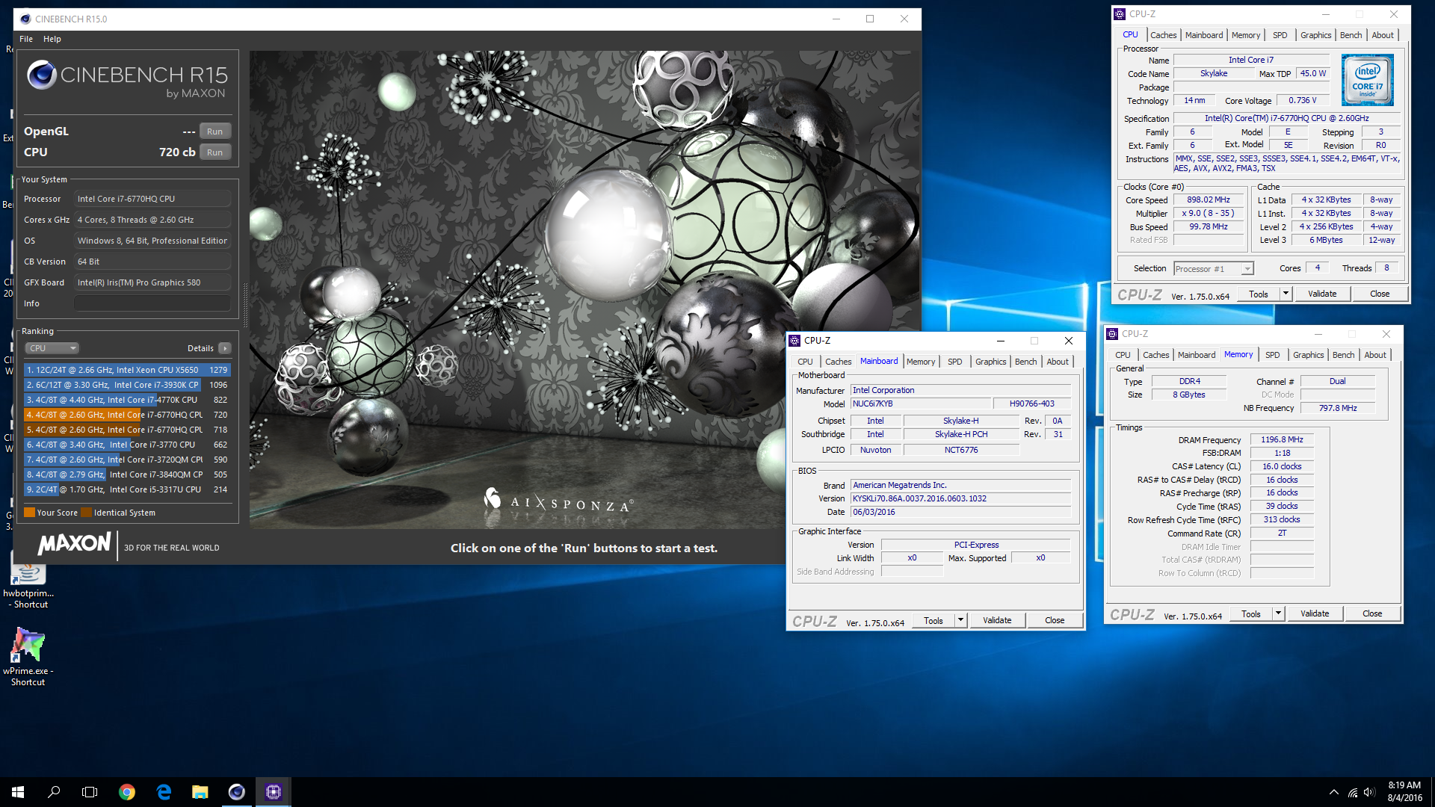The width and height of the screenshot is (1435, 807).
Task: Click the Identical System brown legend swatch
Action: (86, 513)
